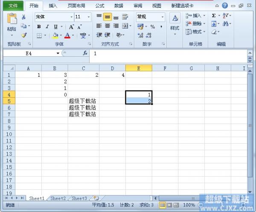256x212 pixels.
Task: Toggle wrap text icon
Action: pos(125,17)
